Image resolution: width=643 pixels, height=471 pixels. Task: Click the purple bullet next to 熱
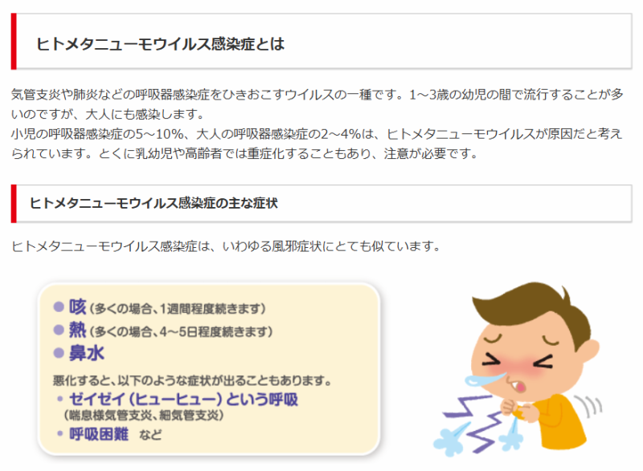coord(59,330)
